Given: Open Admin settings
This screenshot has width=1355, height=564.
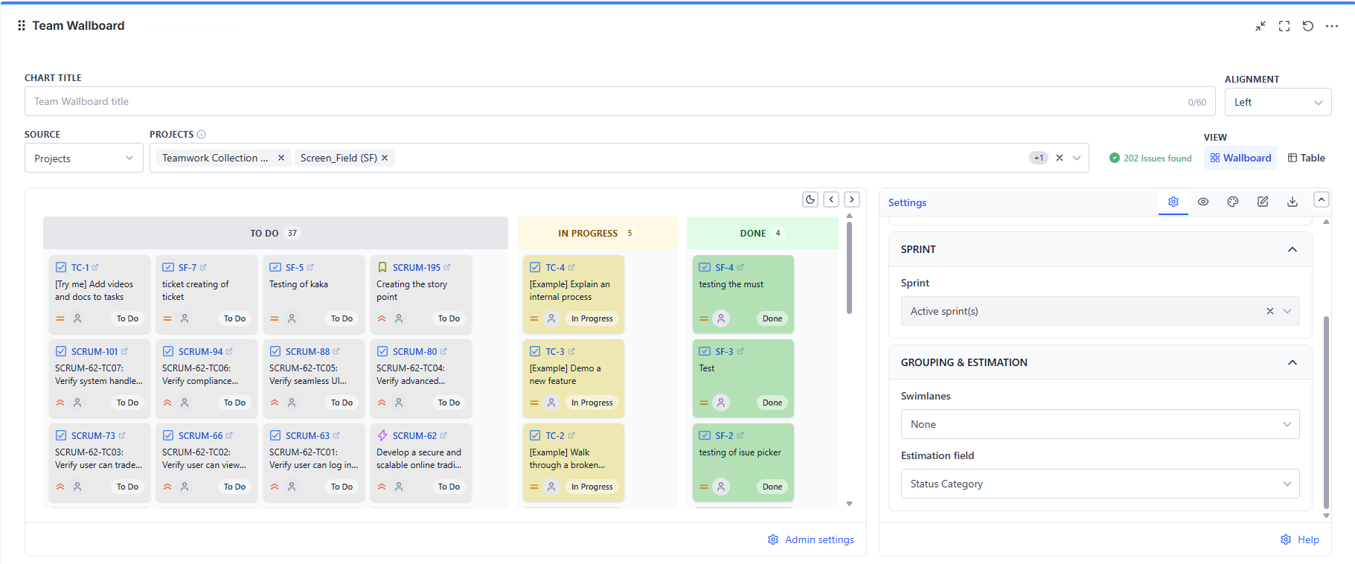Looking at the screenshot, I should [x=811, y=539].
